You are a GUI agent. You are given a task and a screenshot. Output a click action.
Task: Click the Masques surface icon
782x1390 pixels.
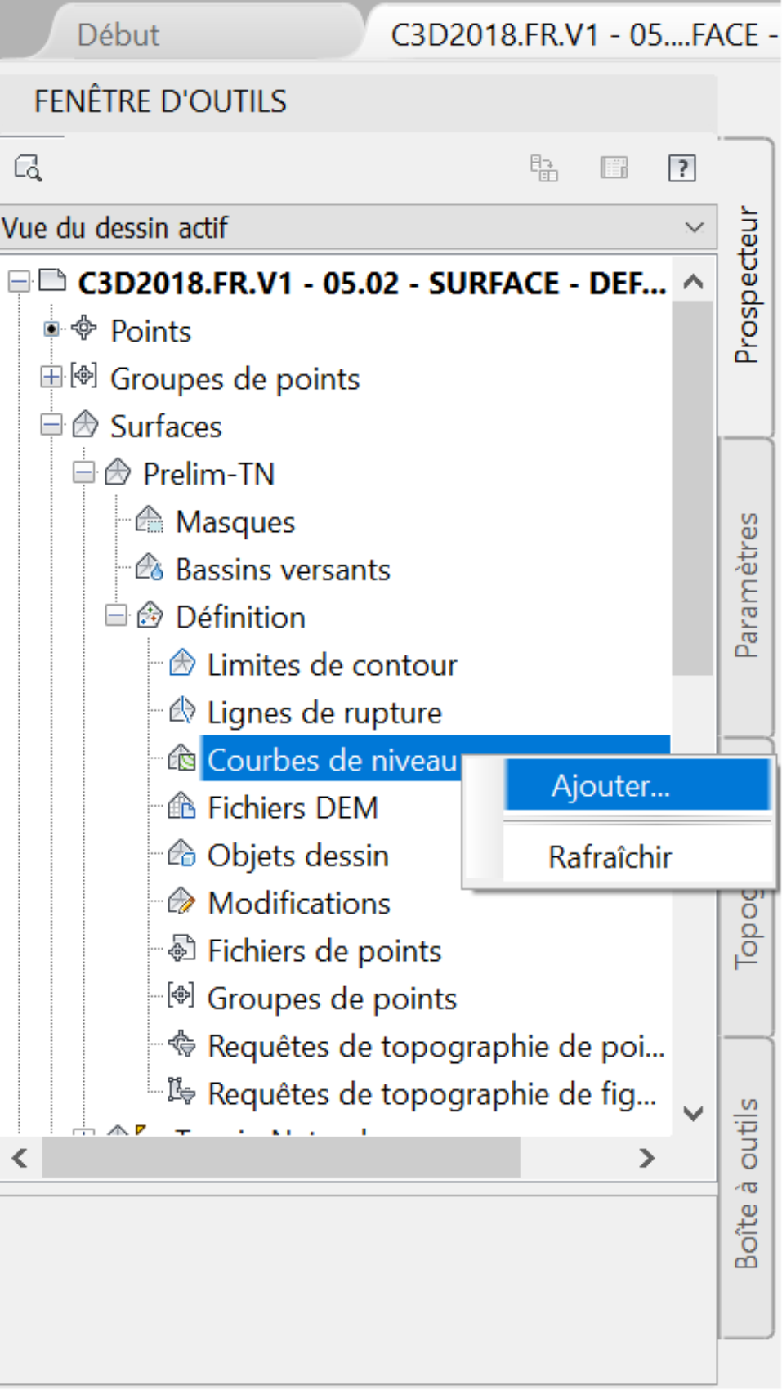click(x=150, y=521)
